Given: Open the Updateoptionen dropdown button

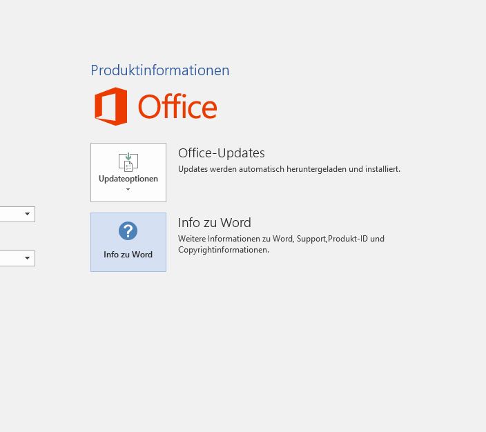Looking at the screenshot, I should click(x=128, y=173).
